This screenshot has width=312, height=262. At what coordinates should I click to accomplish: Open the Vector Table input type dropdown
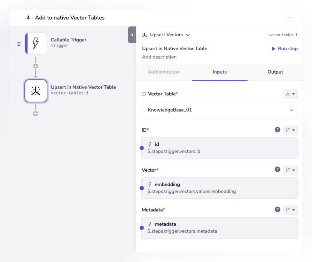290,94
